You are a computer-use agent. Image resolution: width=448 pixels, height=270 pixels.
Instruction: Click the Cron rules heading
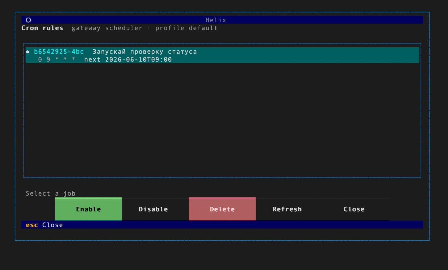pos(42,28)
